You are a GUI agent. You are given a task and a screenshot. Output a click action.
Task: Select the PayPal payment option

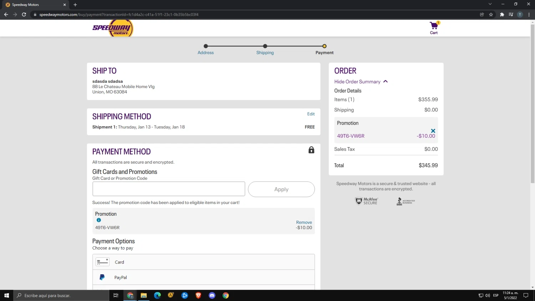pos(204,277)
